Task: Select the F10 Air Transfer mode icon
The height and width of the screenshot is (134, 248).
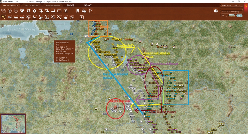Action: click(x=59, y=17)
